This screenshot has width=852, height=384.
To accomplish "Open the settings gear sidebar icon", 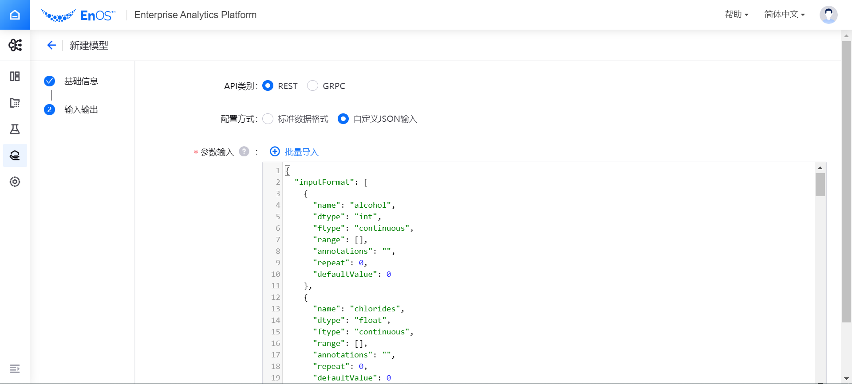I will 15,182.
